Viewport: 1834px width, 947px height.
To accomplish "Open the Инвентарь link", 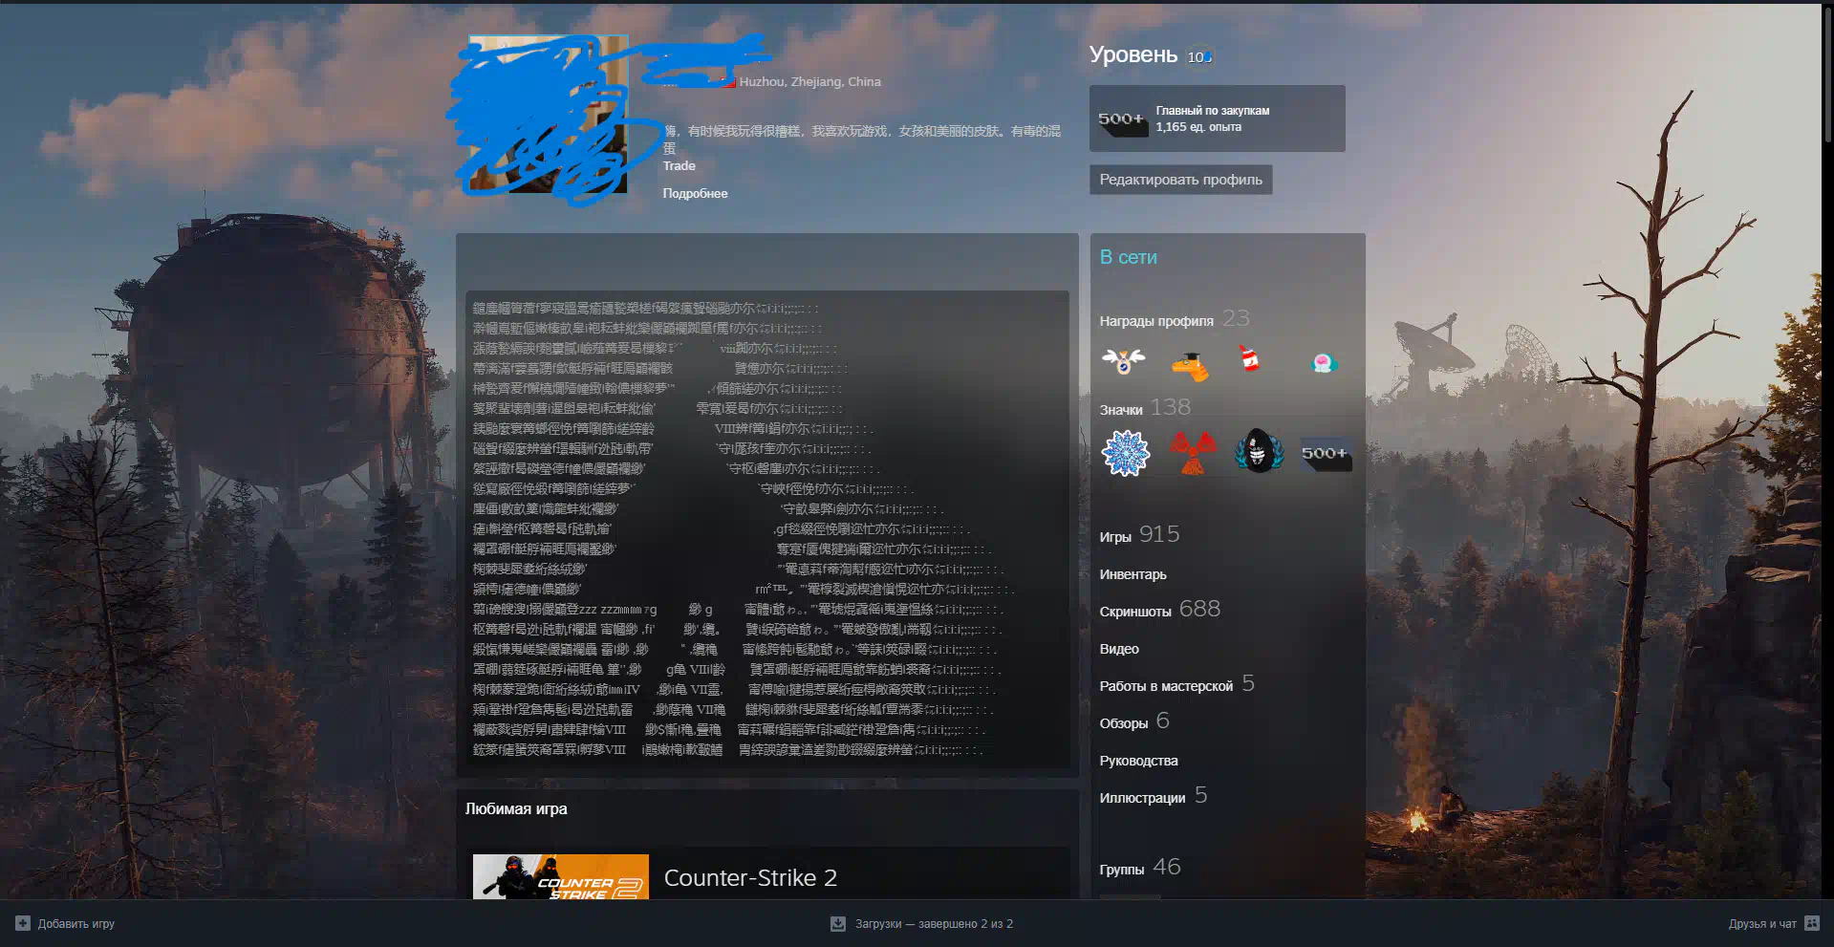I will click(x=1133, y=574).
